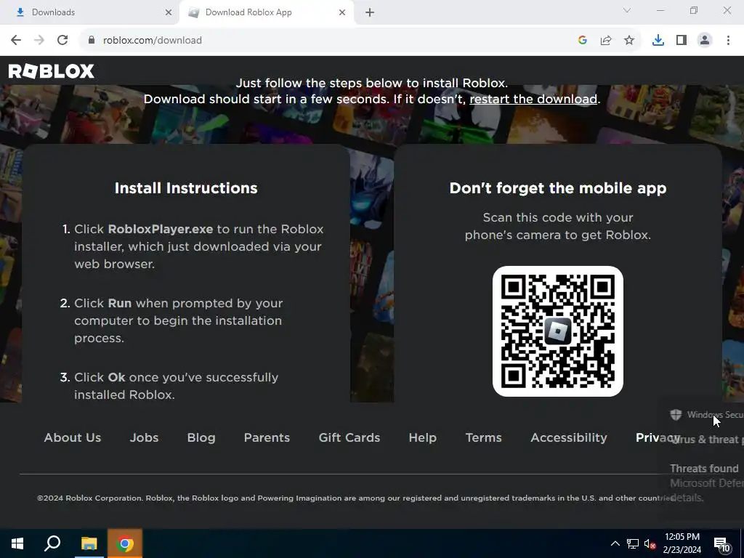Viewport: 744px width, 558px height.
Task: Click the RobloxPlayer.exe text in step one
Action: click(x=161, y=229)
